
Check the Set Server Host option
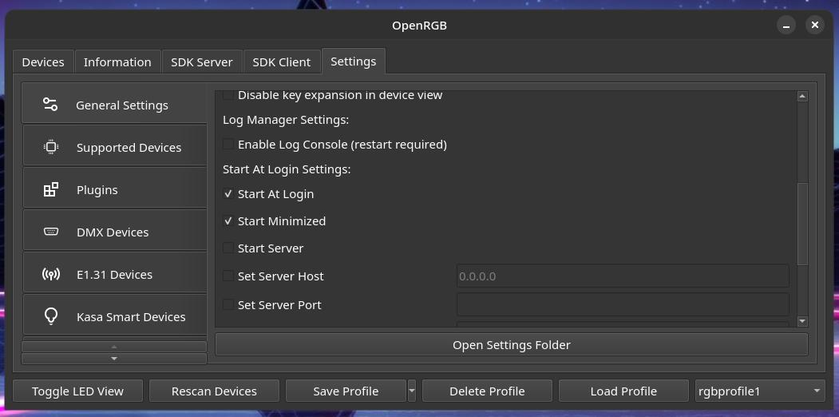228,276
